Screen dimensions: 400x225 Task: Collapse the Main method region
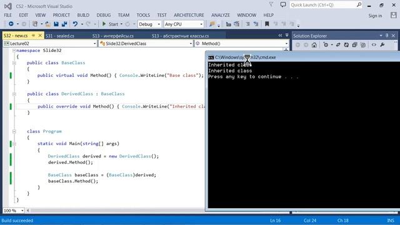click(14, 144)
